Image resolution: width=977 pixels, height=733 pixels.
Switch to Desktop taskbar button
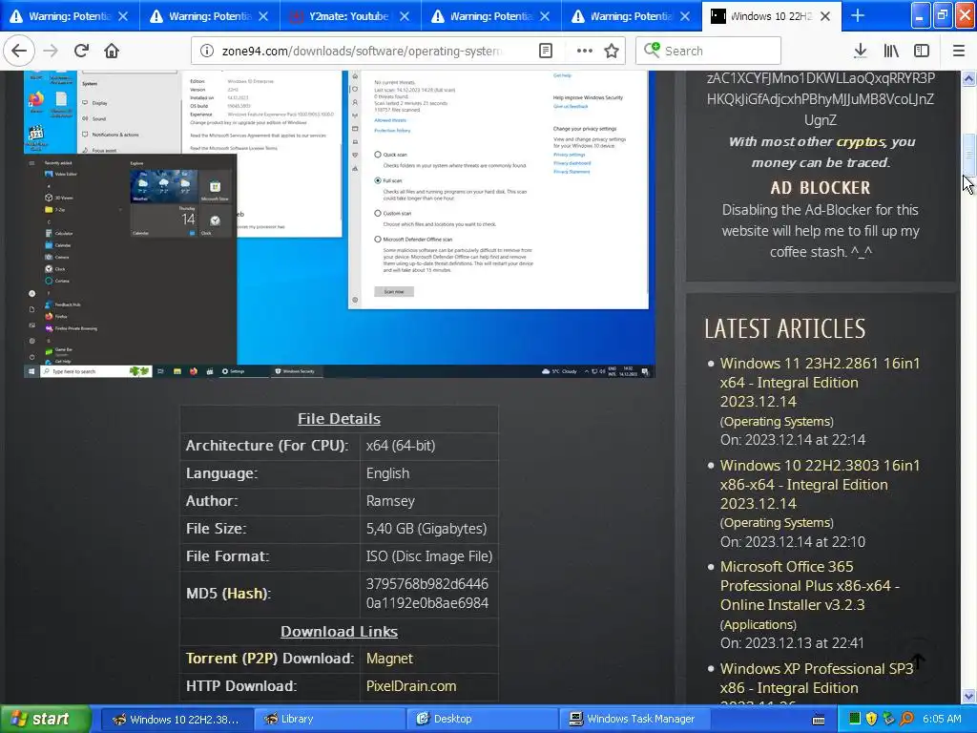[482, 719]
